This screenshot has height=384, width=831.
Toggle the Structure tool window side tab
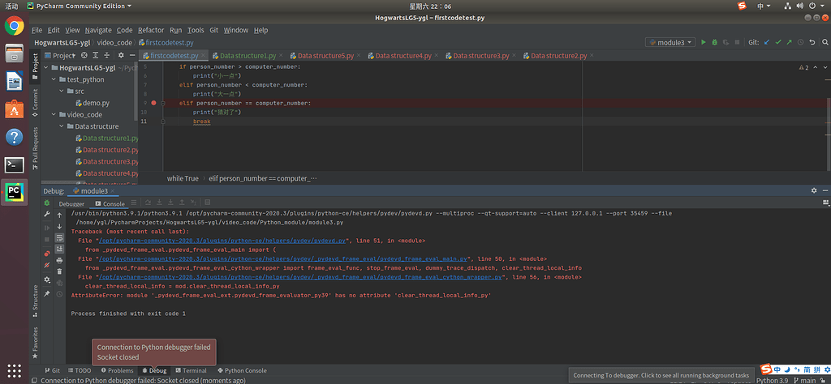pyautogui.click(x=35, y=301)
